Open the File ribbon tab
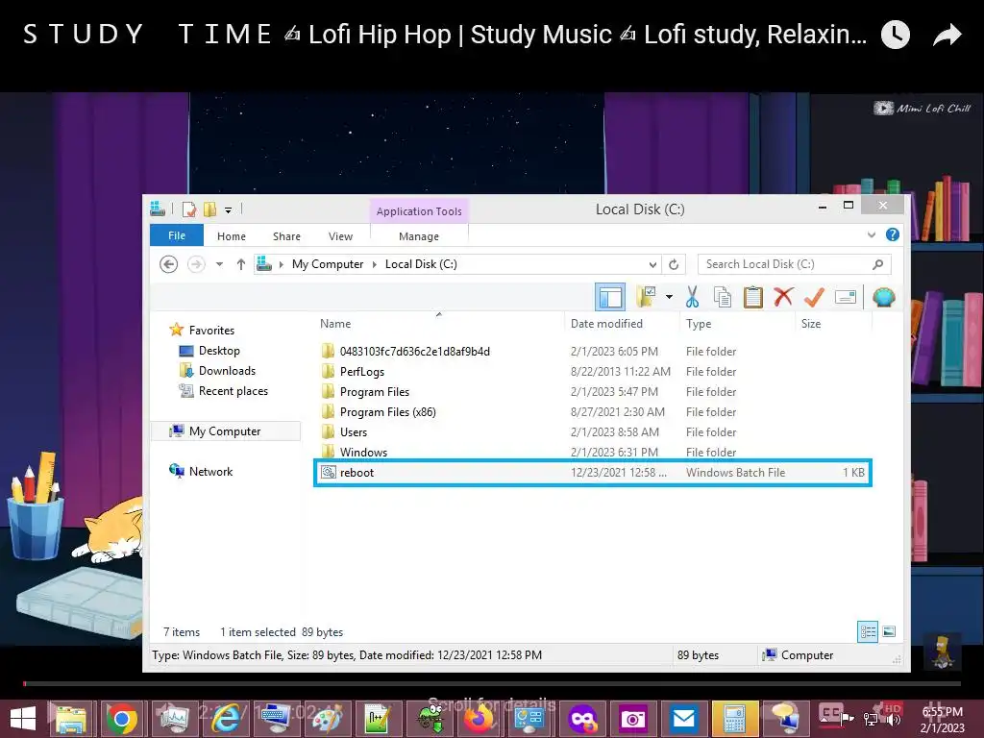 (177, 235)
